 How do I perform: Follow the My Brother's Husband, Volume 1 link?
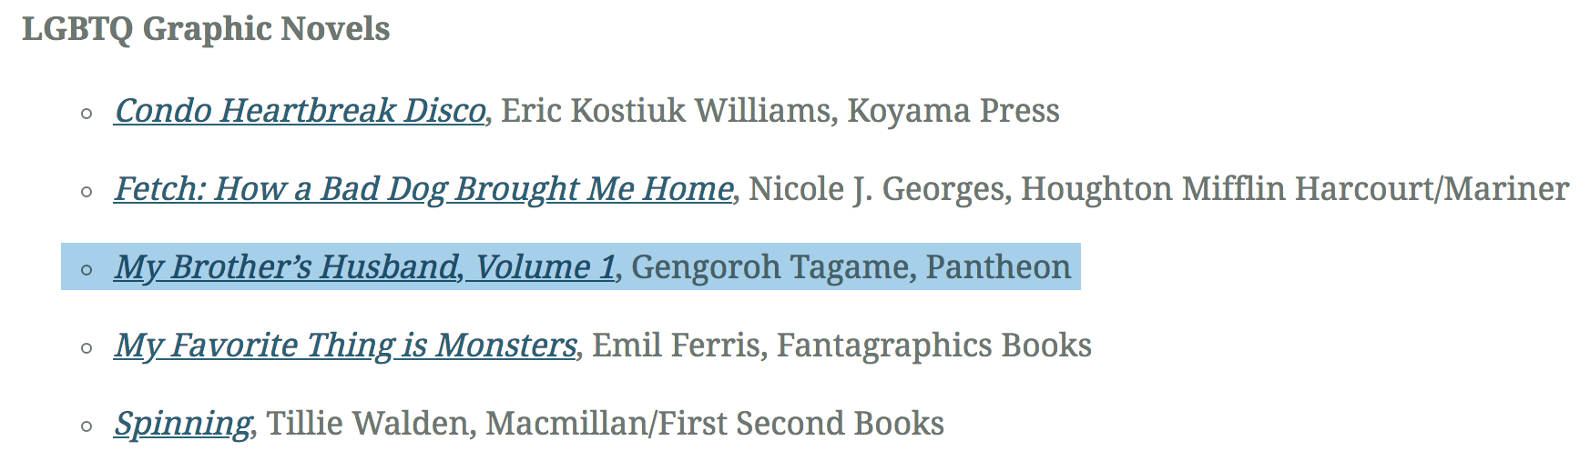coord(365,267)
